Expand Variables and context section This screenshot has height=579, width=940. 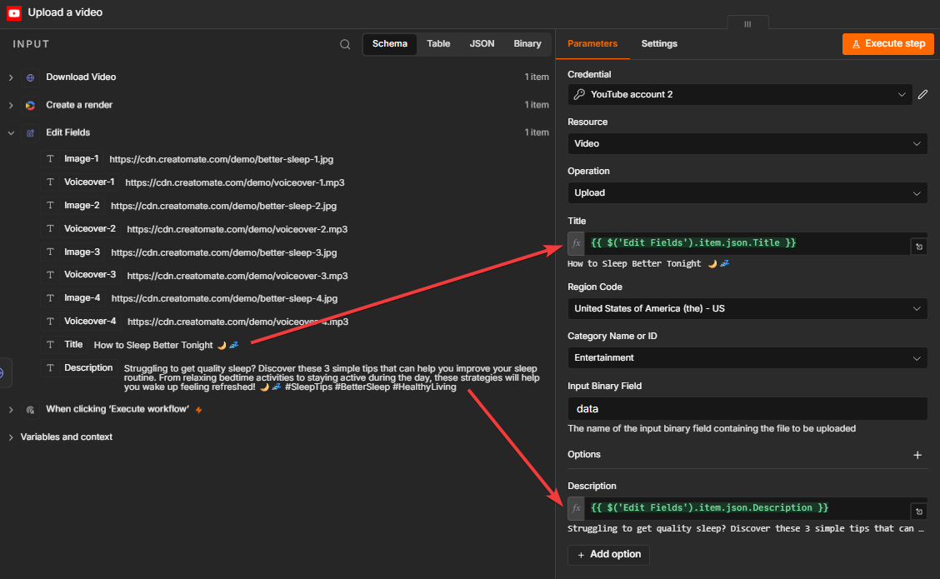(x=11, y=437)
